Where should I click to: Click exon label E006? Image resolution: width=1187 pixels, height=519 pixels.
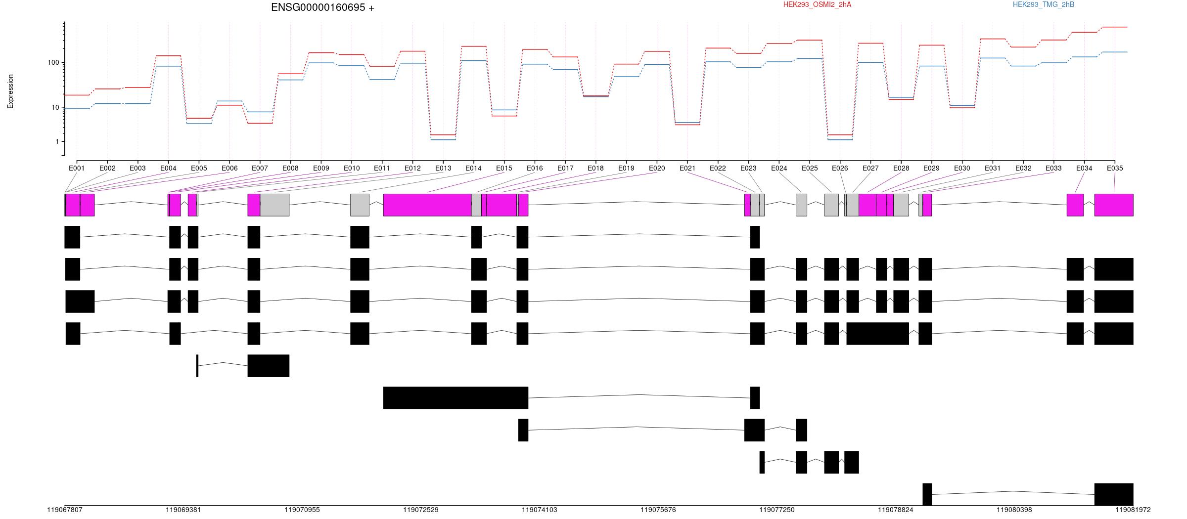pos(229,168)
